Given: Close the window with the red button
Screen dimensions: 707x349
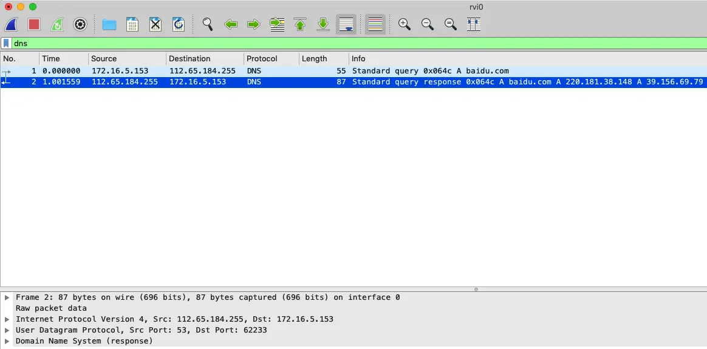Looking at the screenshot, I should click(8, 7).
